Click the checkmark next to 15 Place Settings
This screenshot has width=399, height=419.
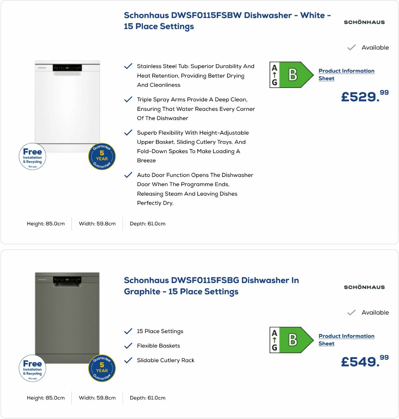128,331
